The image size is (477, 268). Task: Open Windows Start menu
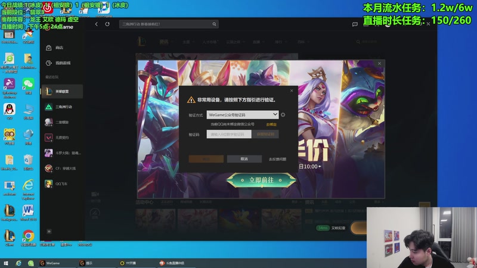[6, 263]
